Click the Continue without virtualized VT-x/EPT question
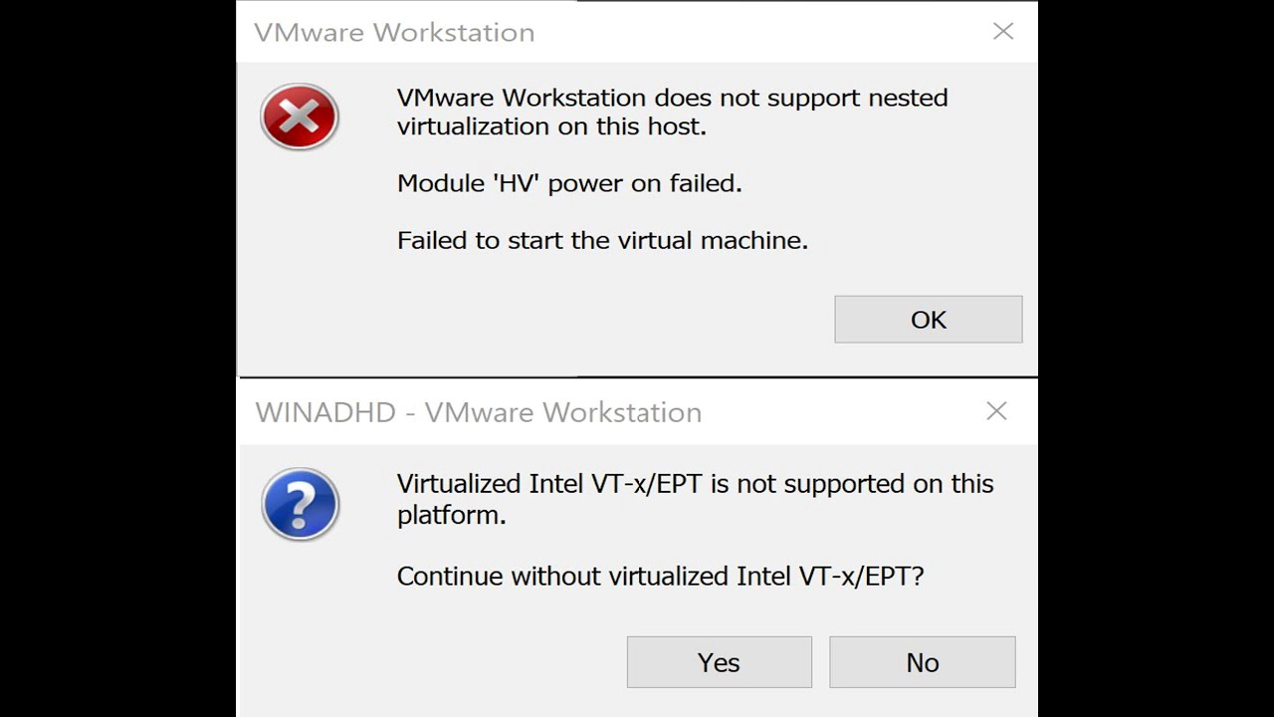 [x=661, y=576]
